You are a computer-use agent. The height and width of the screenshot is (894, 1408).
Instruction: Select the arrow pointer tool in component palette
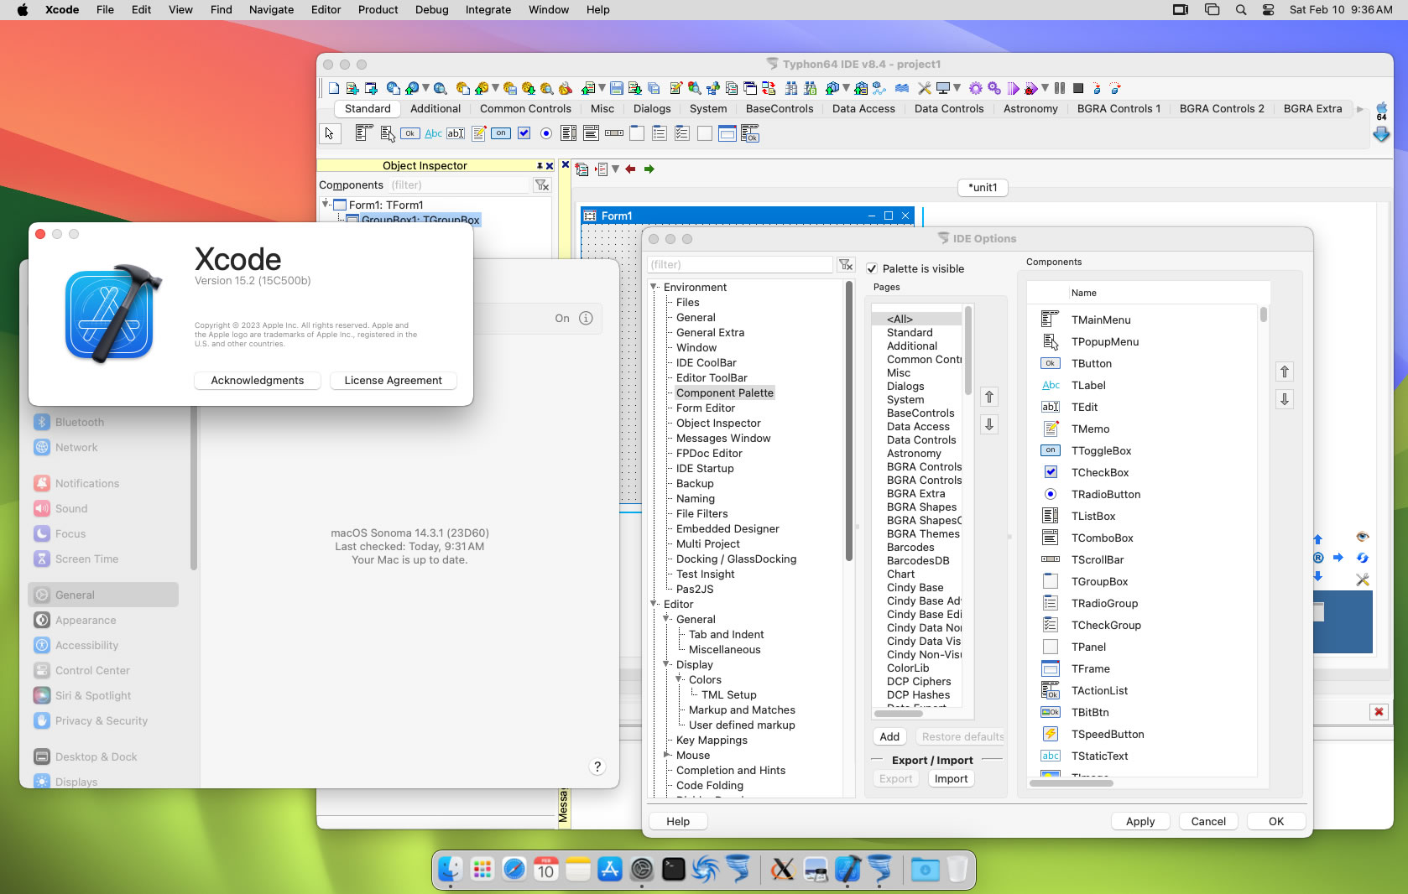point(330,133)
